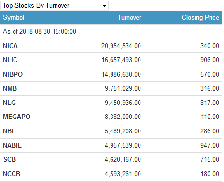Open the NCCB stock symbol
The width and height of the screenshot is (224, 182).
tap(12, 174)
